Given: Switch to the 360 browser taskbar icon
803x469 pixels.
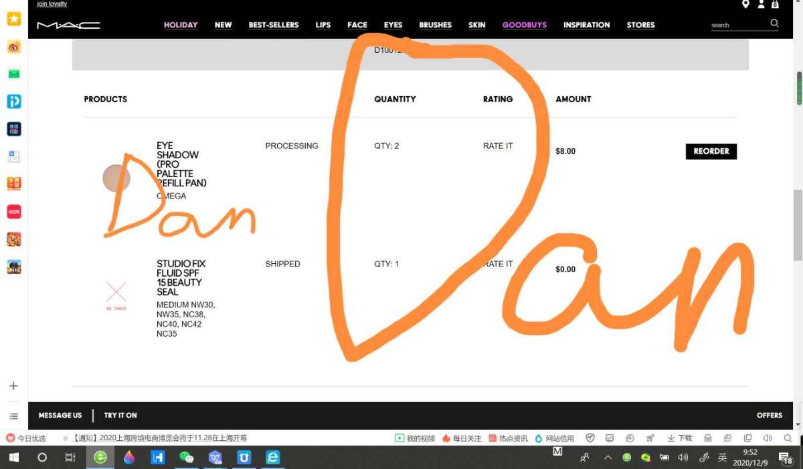Looking at the screenshot, I should pos(100,458).
